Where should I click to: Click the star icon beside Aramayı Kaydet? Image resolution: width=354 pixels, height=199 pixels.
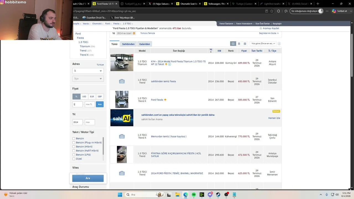(261, 28)
